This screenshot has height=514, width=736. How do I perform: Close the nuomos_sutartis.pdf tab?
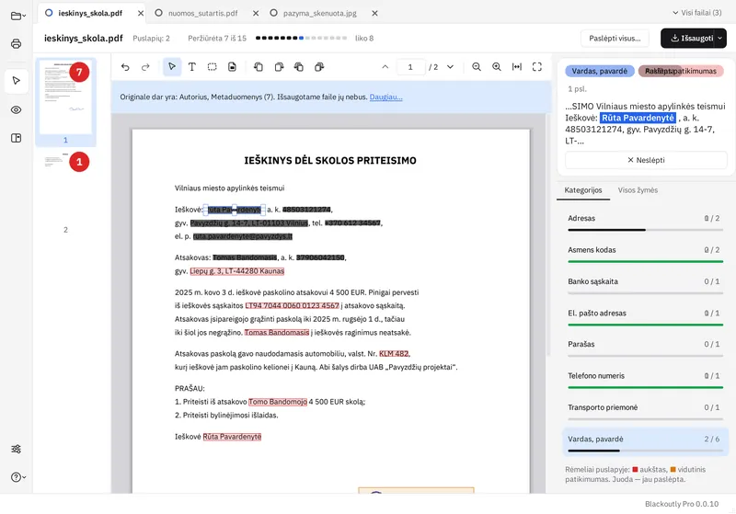click(x=256, y=13)
